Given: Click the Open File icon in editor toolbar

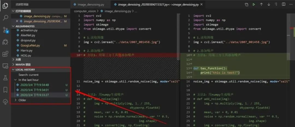Looking at the screenshot, I should tap(246, 5).
